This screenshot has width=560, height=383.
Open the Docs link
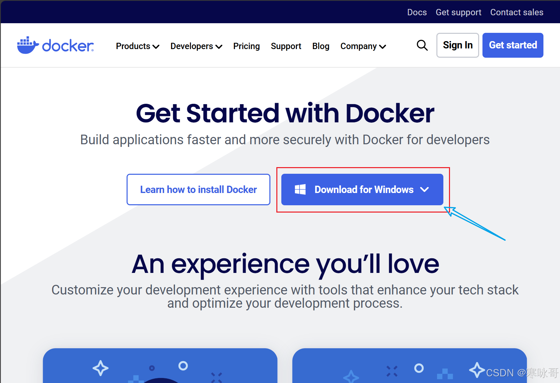click(x=417, y=12)
